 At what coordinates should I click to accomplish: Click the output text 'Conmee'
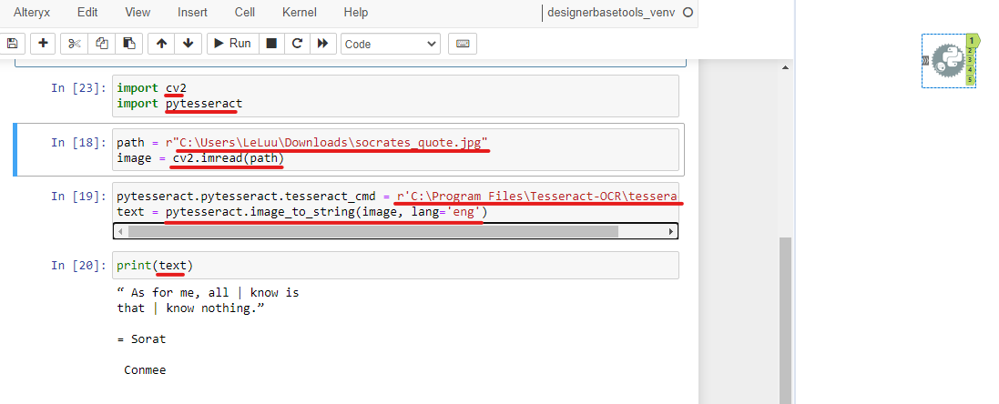point(145,369)
